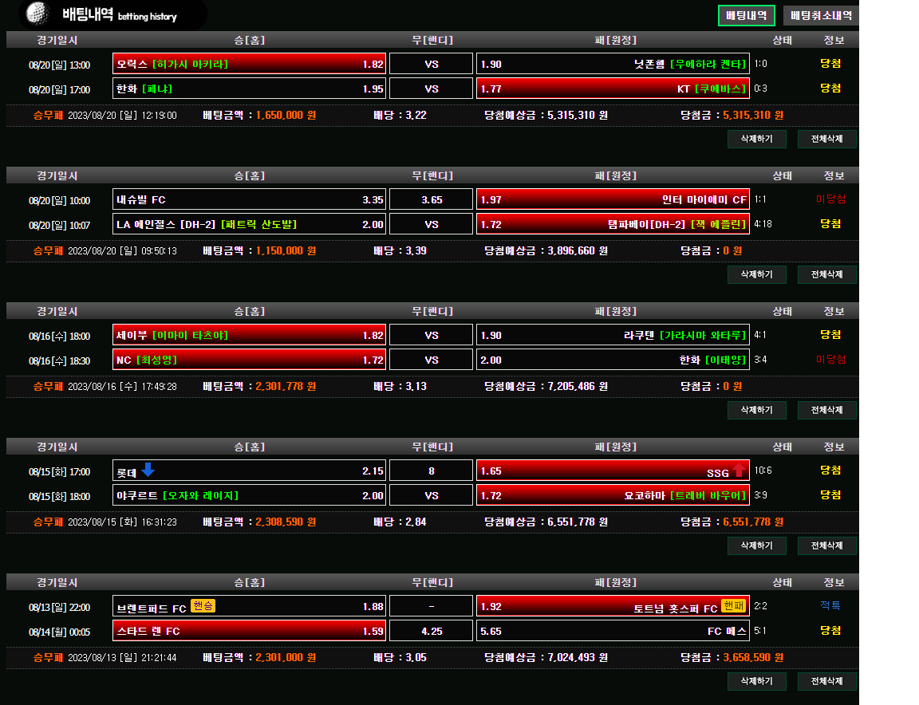The image size is (919, 705).
Task: Click the blue down arrow beside 롯데
Action: point(148,471)
